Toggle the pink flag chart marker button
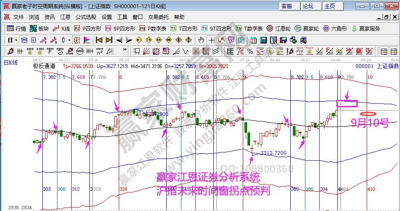400x211 pixels. coord(87,40)
